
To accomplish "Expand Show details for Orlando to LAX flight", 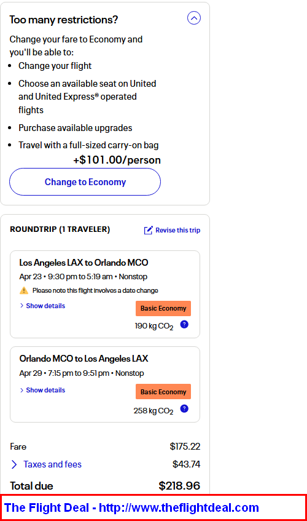I will (x=42, y=390).
